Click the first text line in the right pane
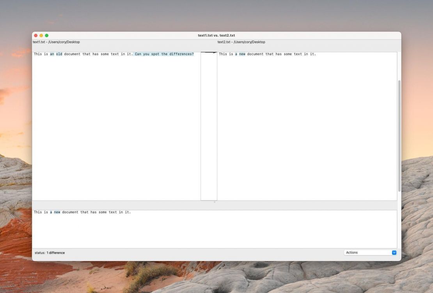The width and height of the screenshot is (433, 293). 267,54
